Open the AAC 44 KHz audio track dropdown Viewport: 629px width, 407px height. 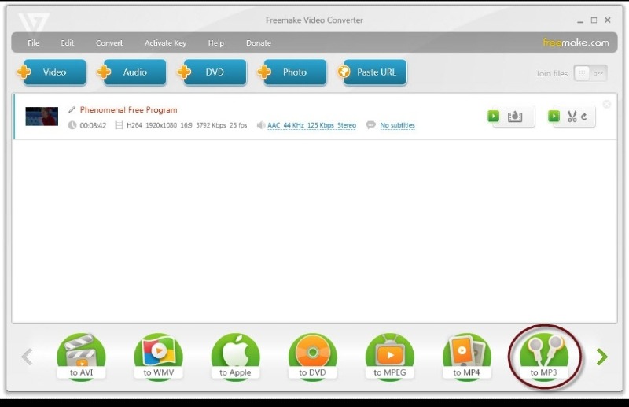311,125
